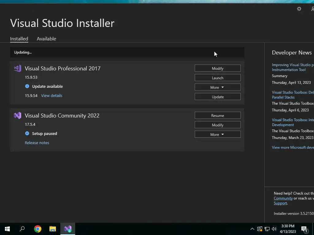This screenshot has width=314, height=235.
Task: Click the Update available status text
Action: click(48, 86)
